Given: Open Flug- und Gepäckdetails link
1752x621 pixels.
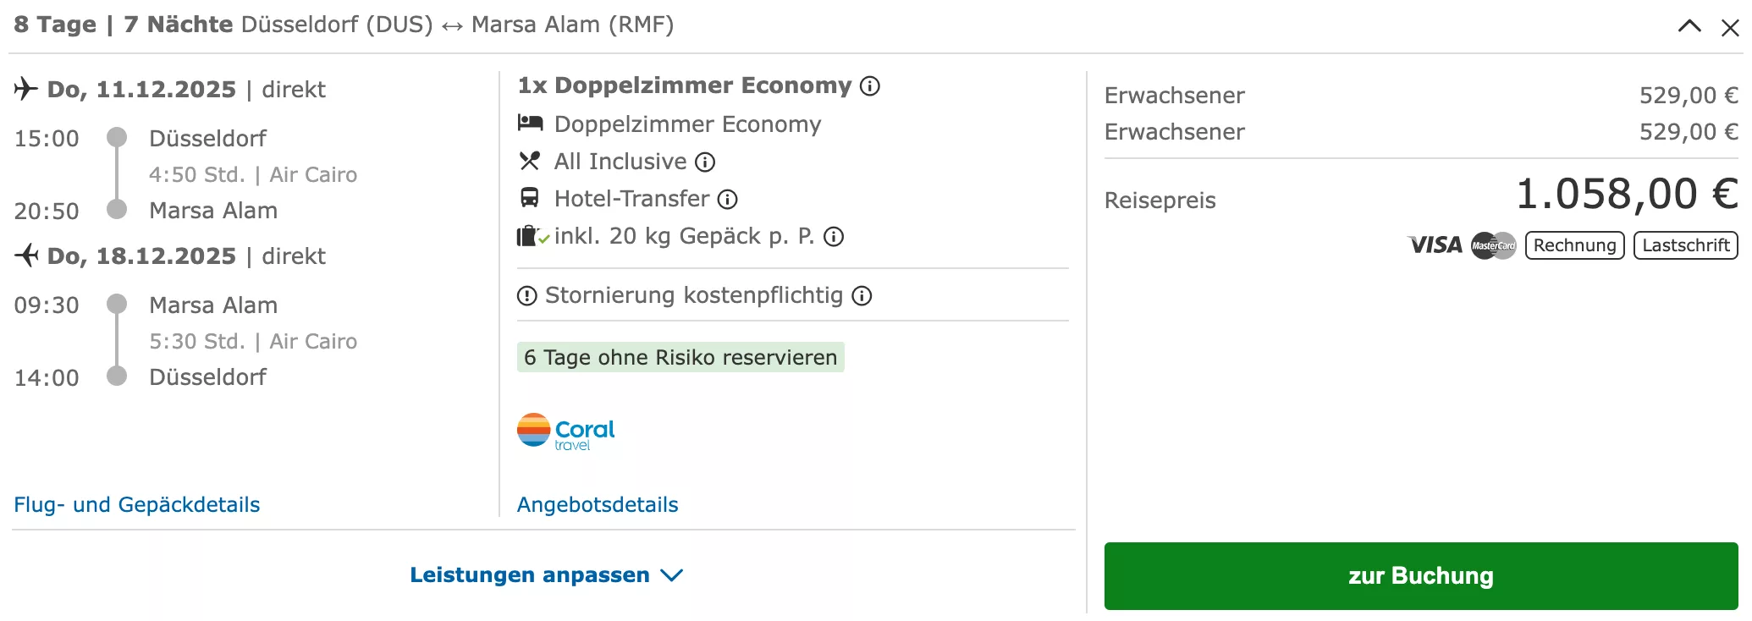Looking at the screenshot, I should [x=137, y=505].
